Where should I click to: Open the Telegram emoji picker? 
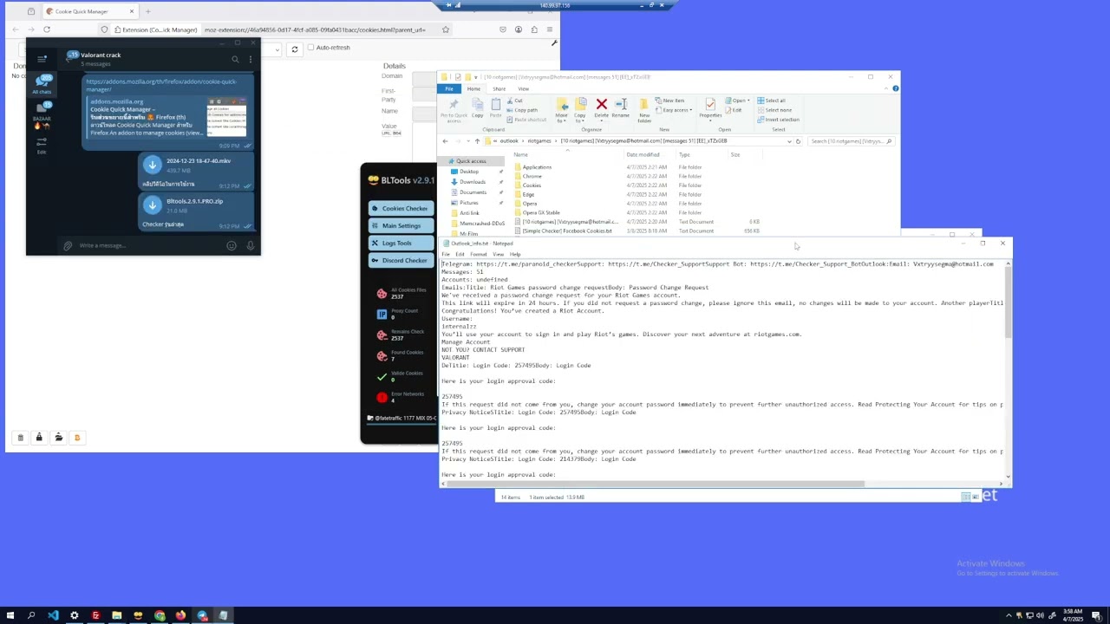[x=232, y=245]
